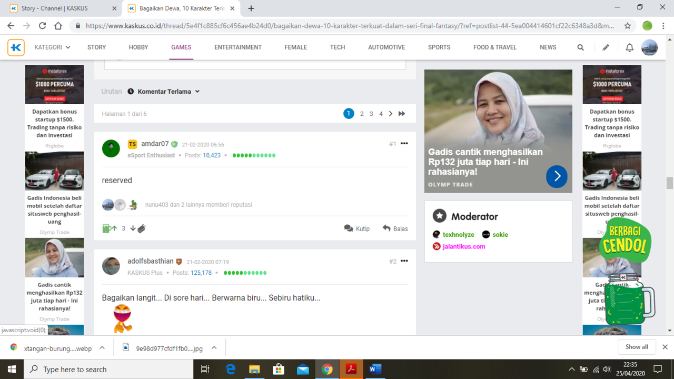This screenshot has height=379, width=674.
Task: Open the search magnifier in the navbar
Action: [x=580, y=47]
